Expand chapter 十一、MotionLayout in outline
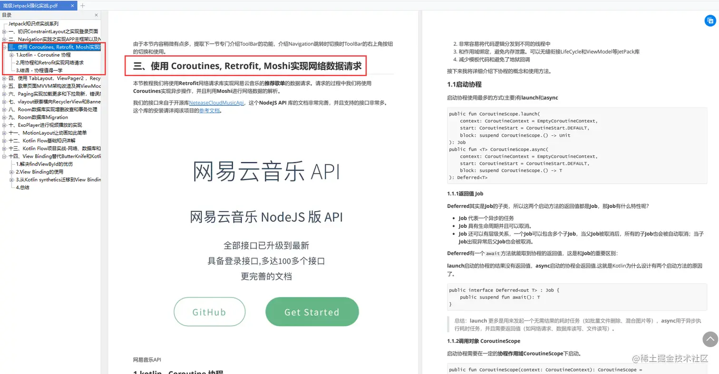 (x=4, y=133)
